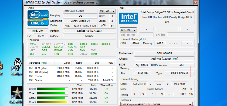The height and width of the screenshot is (106, 227).
Task: Click the AES-NI feature label
Action: pos(72,47)
